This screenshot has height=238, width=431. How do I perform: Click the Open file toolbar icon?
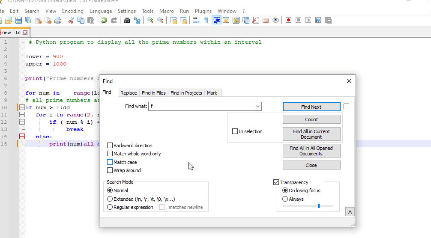click(9, 20)
